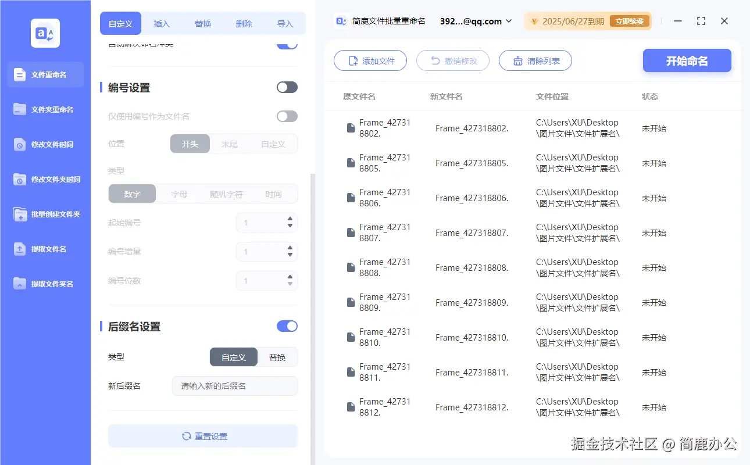Select 时间 numbering type
This screenshot has width=750, height=465.
tap(273, 194)
